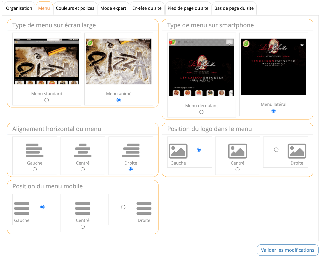Click the Menu latéral smartphone preview image

pyautogui.click(x=274, y=67)
